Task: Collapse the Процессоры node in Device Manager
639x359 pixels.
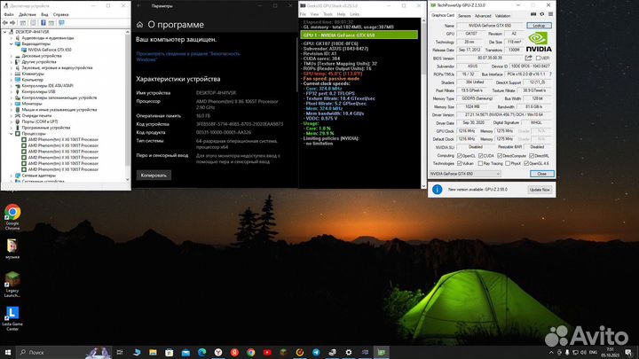Action: point(12,134)
